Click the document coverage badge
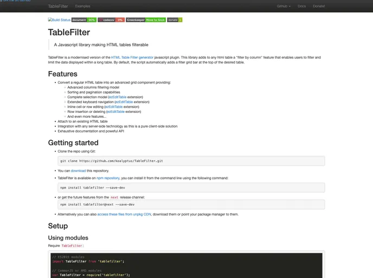This screenshot has height=278, width=373. pos(84,20)
